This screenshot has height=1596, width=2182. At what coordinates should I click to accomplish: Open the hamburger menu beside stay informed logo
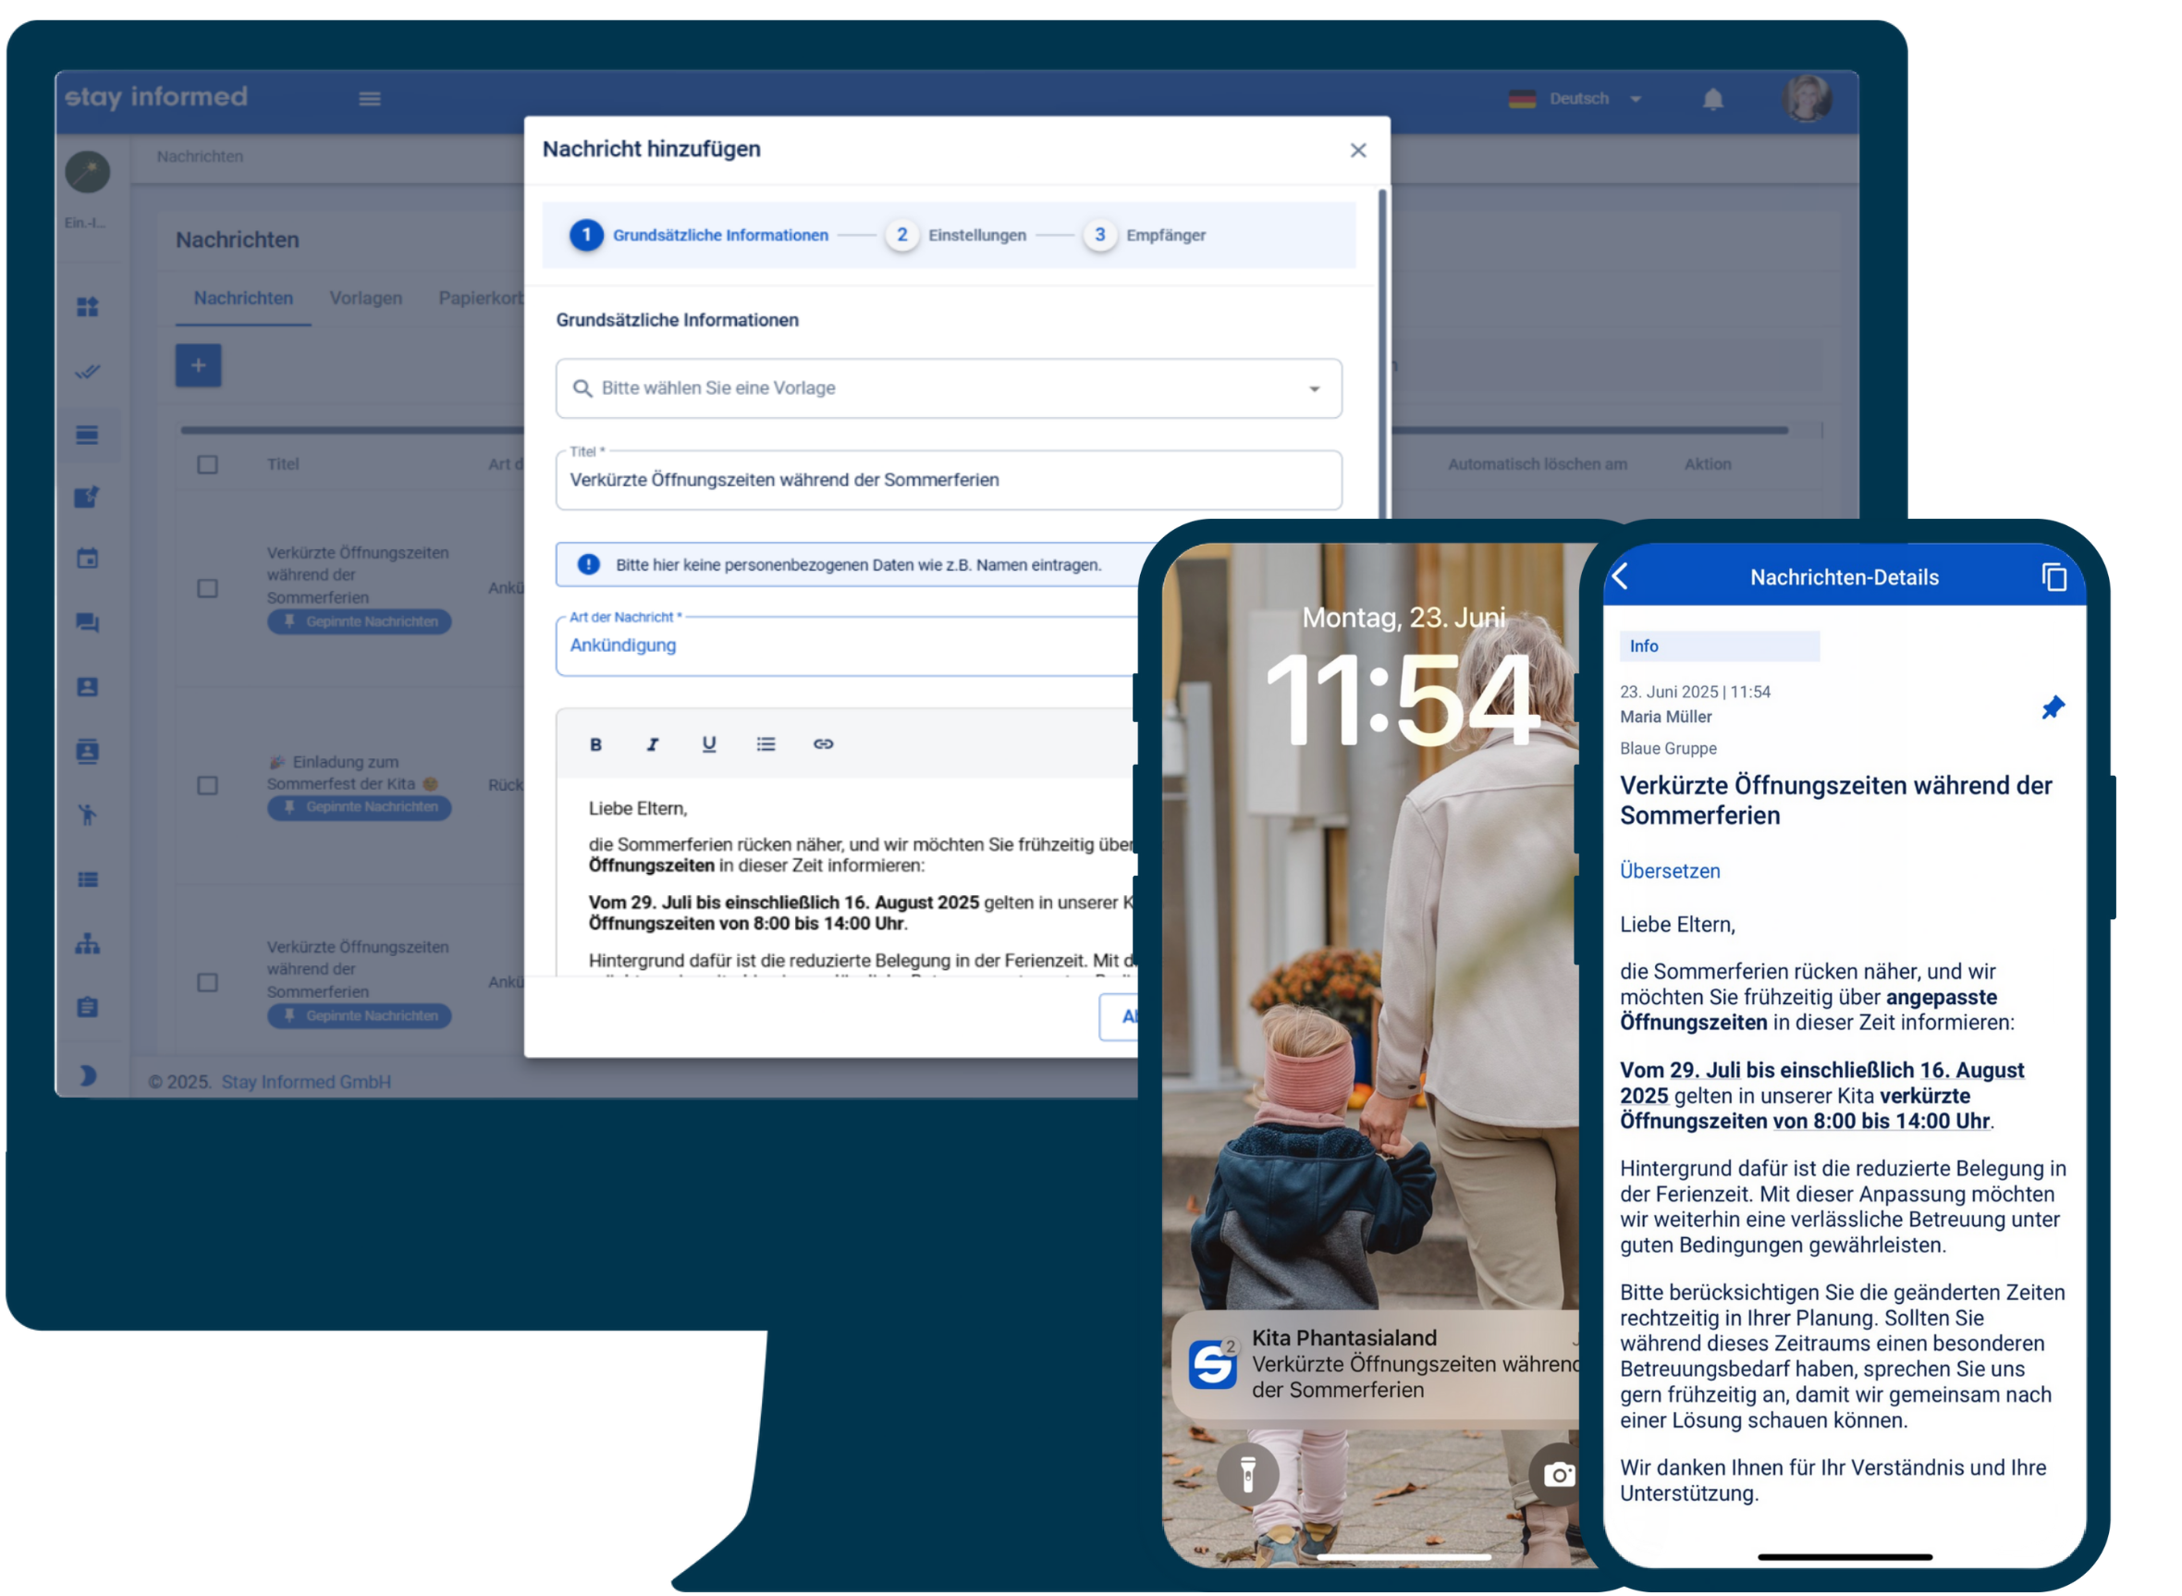370,99
